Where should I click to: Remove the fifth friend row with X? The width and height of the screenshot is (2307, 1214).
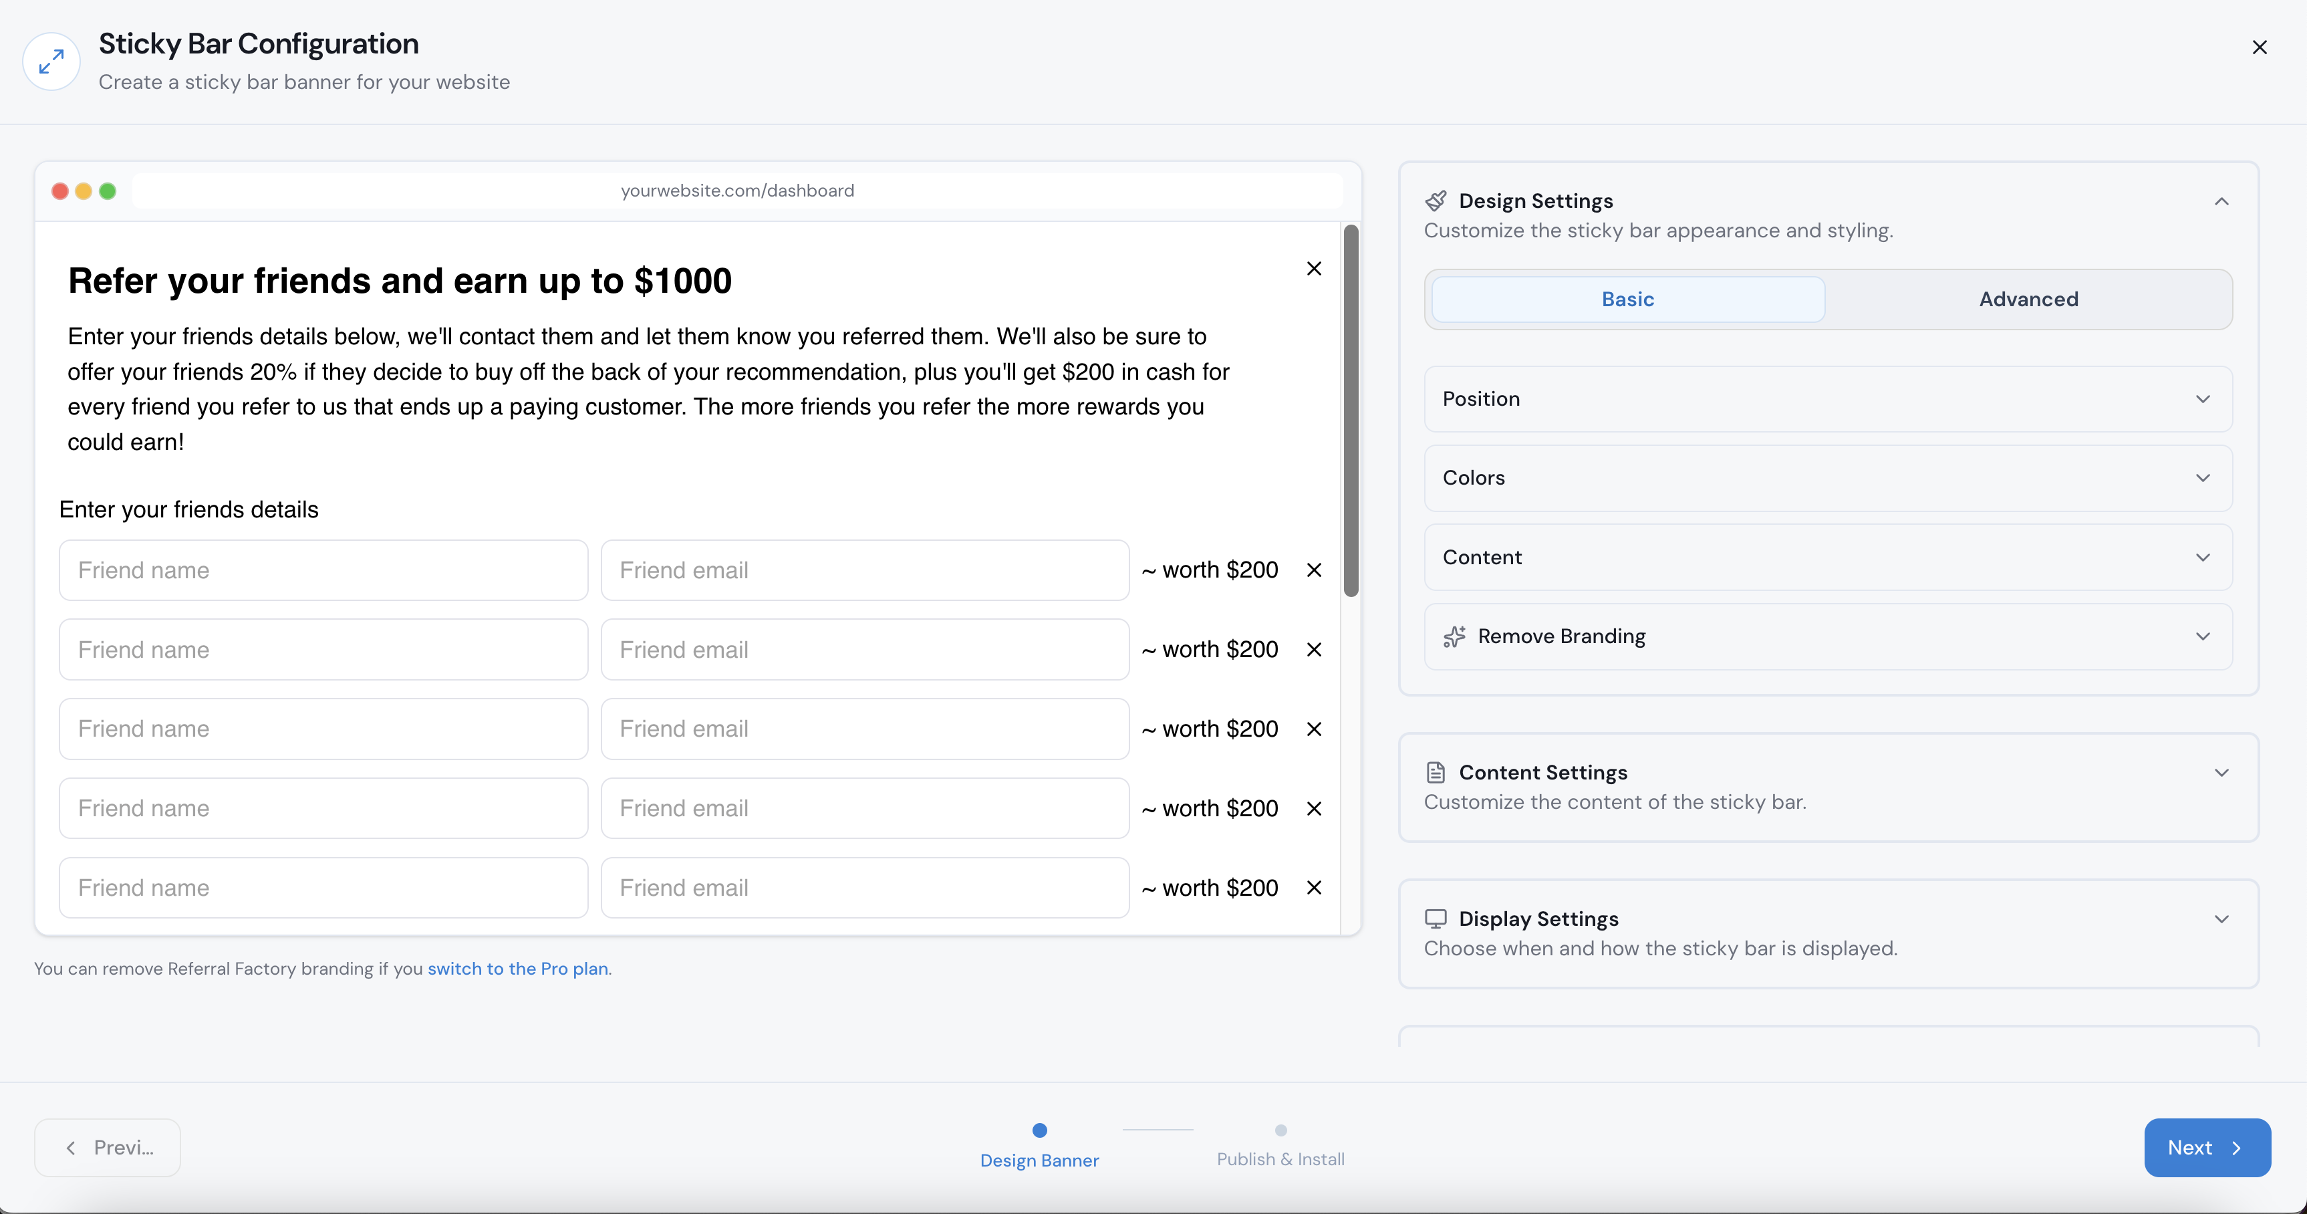click(1314, 888)
